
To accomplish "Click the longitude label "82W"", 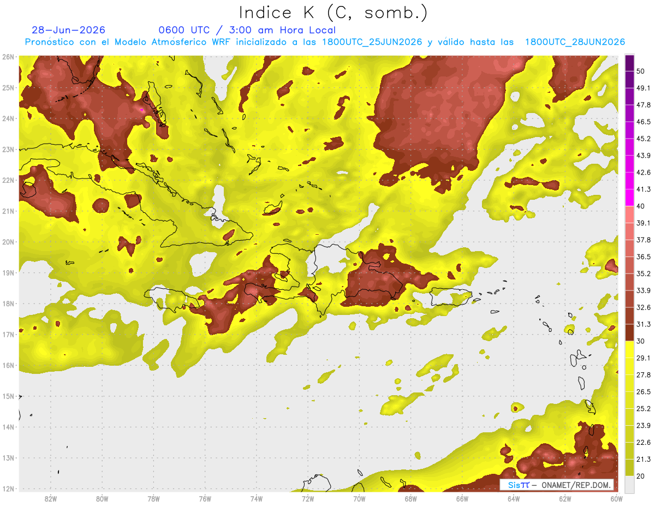I will coord(51,499).
